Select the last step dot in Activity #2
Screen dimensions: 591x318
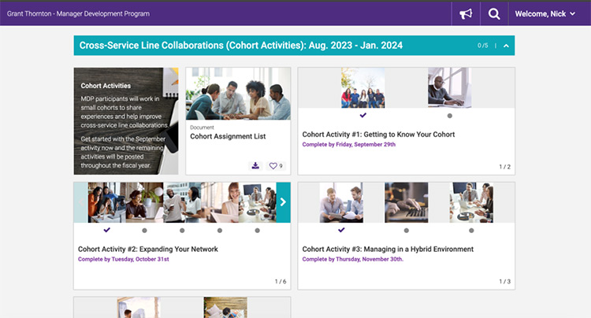(x=258, y=231)
